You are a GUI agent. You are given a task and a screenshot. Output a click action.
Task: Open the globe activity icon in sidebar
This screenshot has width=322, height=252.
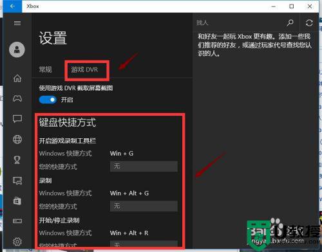pyautogui.click(x=17, y=139)
